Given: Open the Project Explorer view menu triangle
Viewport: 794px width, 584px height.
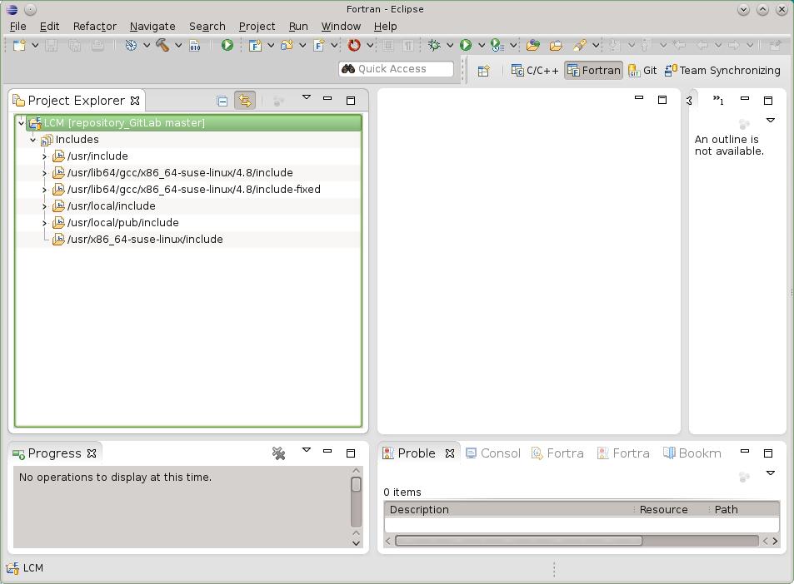Looking at the screenshot, I should [x=307, y=97].
